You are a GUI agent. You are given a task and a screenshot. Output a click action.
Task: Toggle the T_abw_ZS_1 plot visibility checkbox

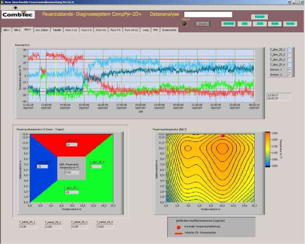click(289, 50)
